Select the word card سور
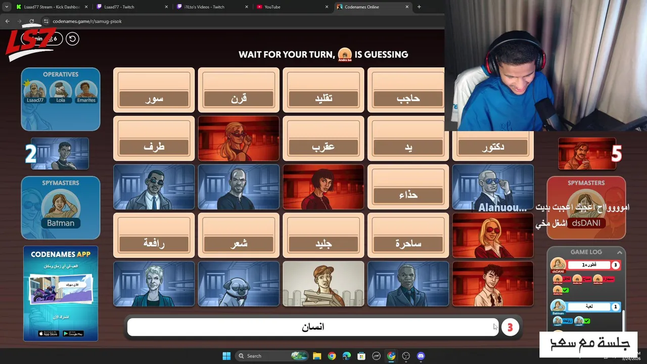The image size is (647, 364). click(x=154, y=90)
